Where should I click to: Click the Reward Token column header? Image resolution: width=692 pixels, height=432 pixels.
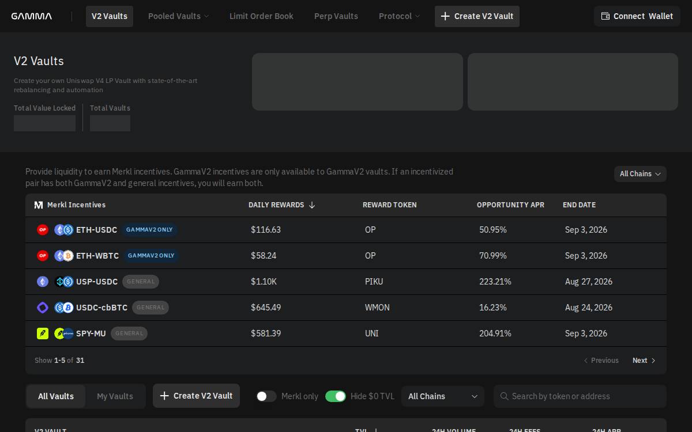coord(390,205)
